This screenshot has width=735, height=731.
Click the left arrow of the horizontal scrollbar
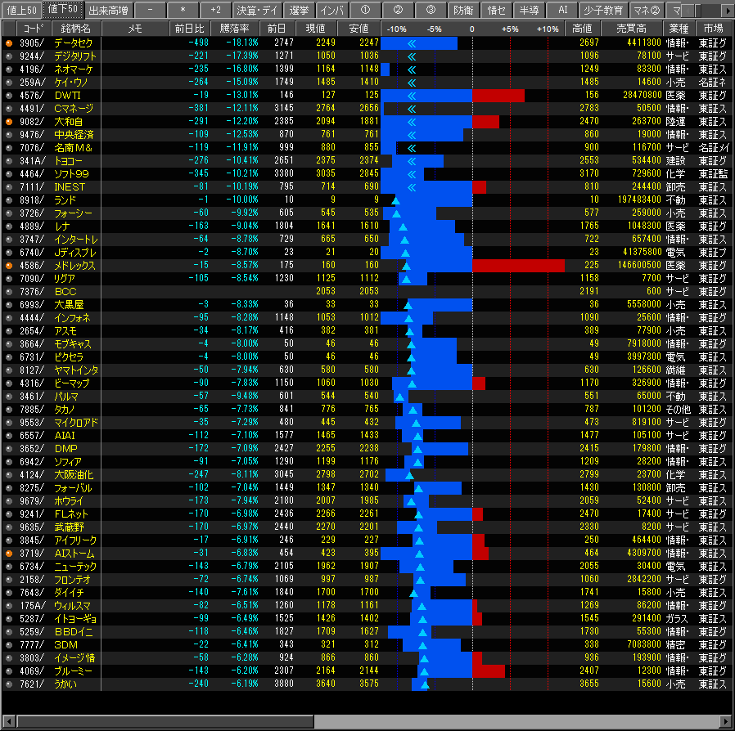[x=9, y=720]
